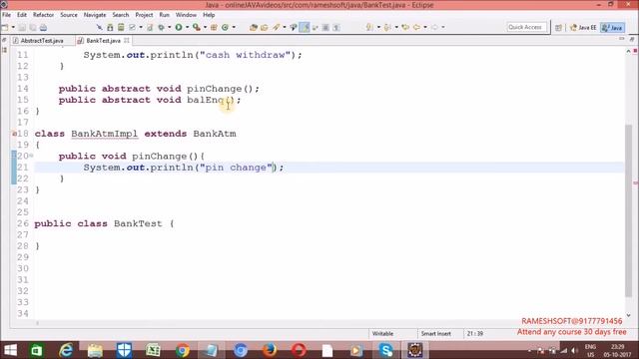Open the Previous Annotation dropdown arrow
This screenshot has height=359, width=639.
click(396, 27)
